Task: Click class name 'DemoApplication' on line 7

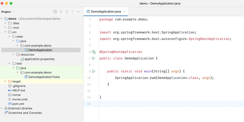Action: [x=139, y=58]
